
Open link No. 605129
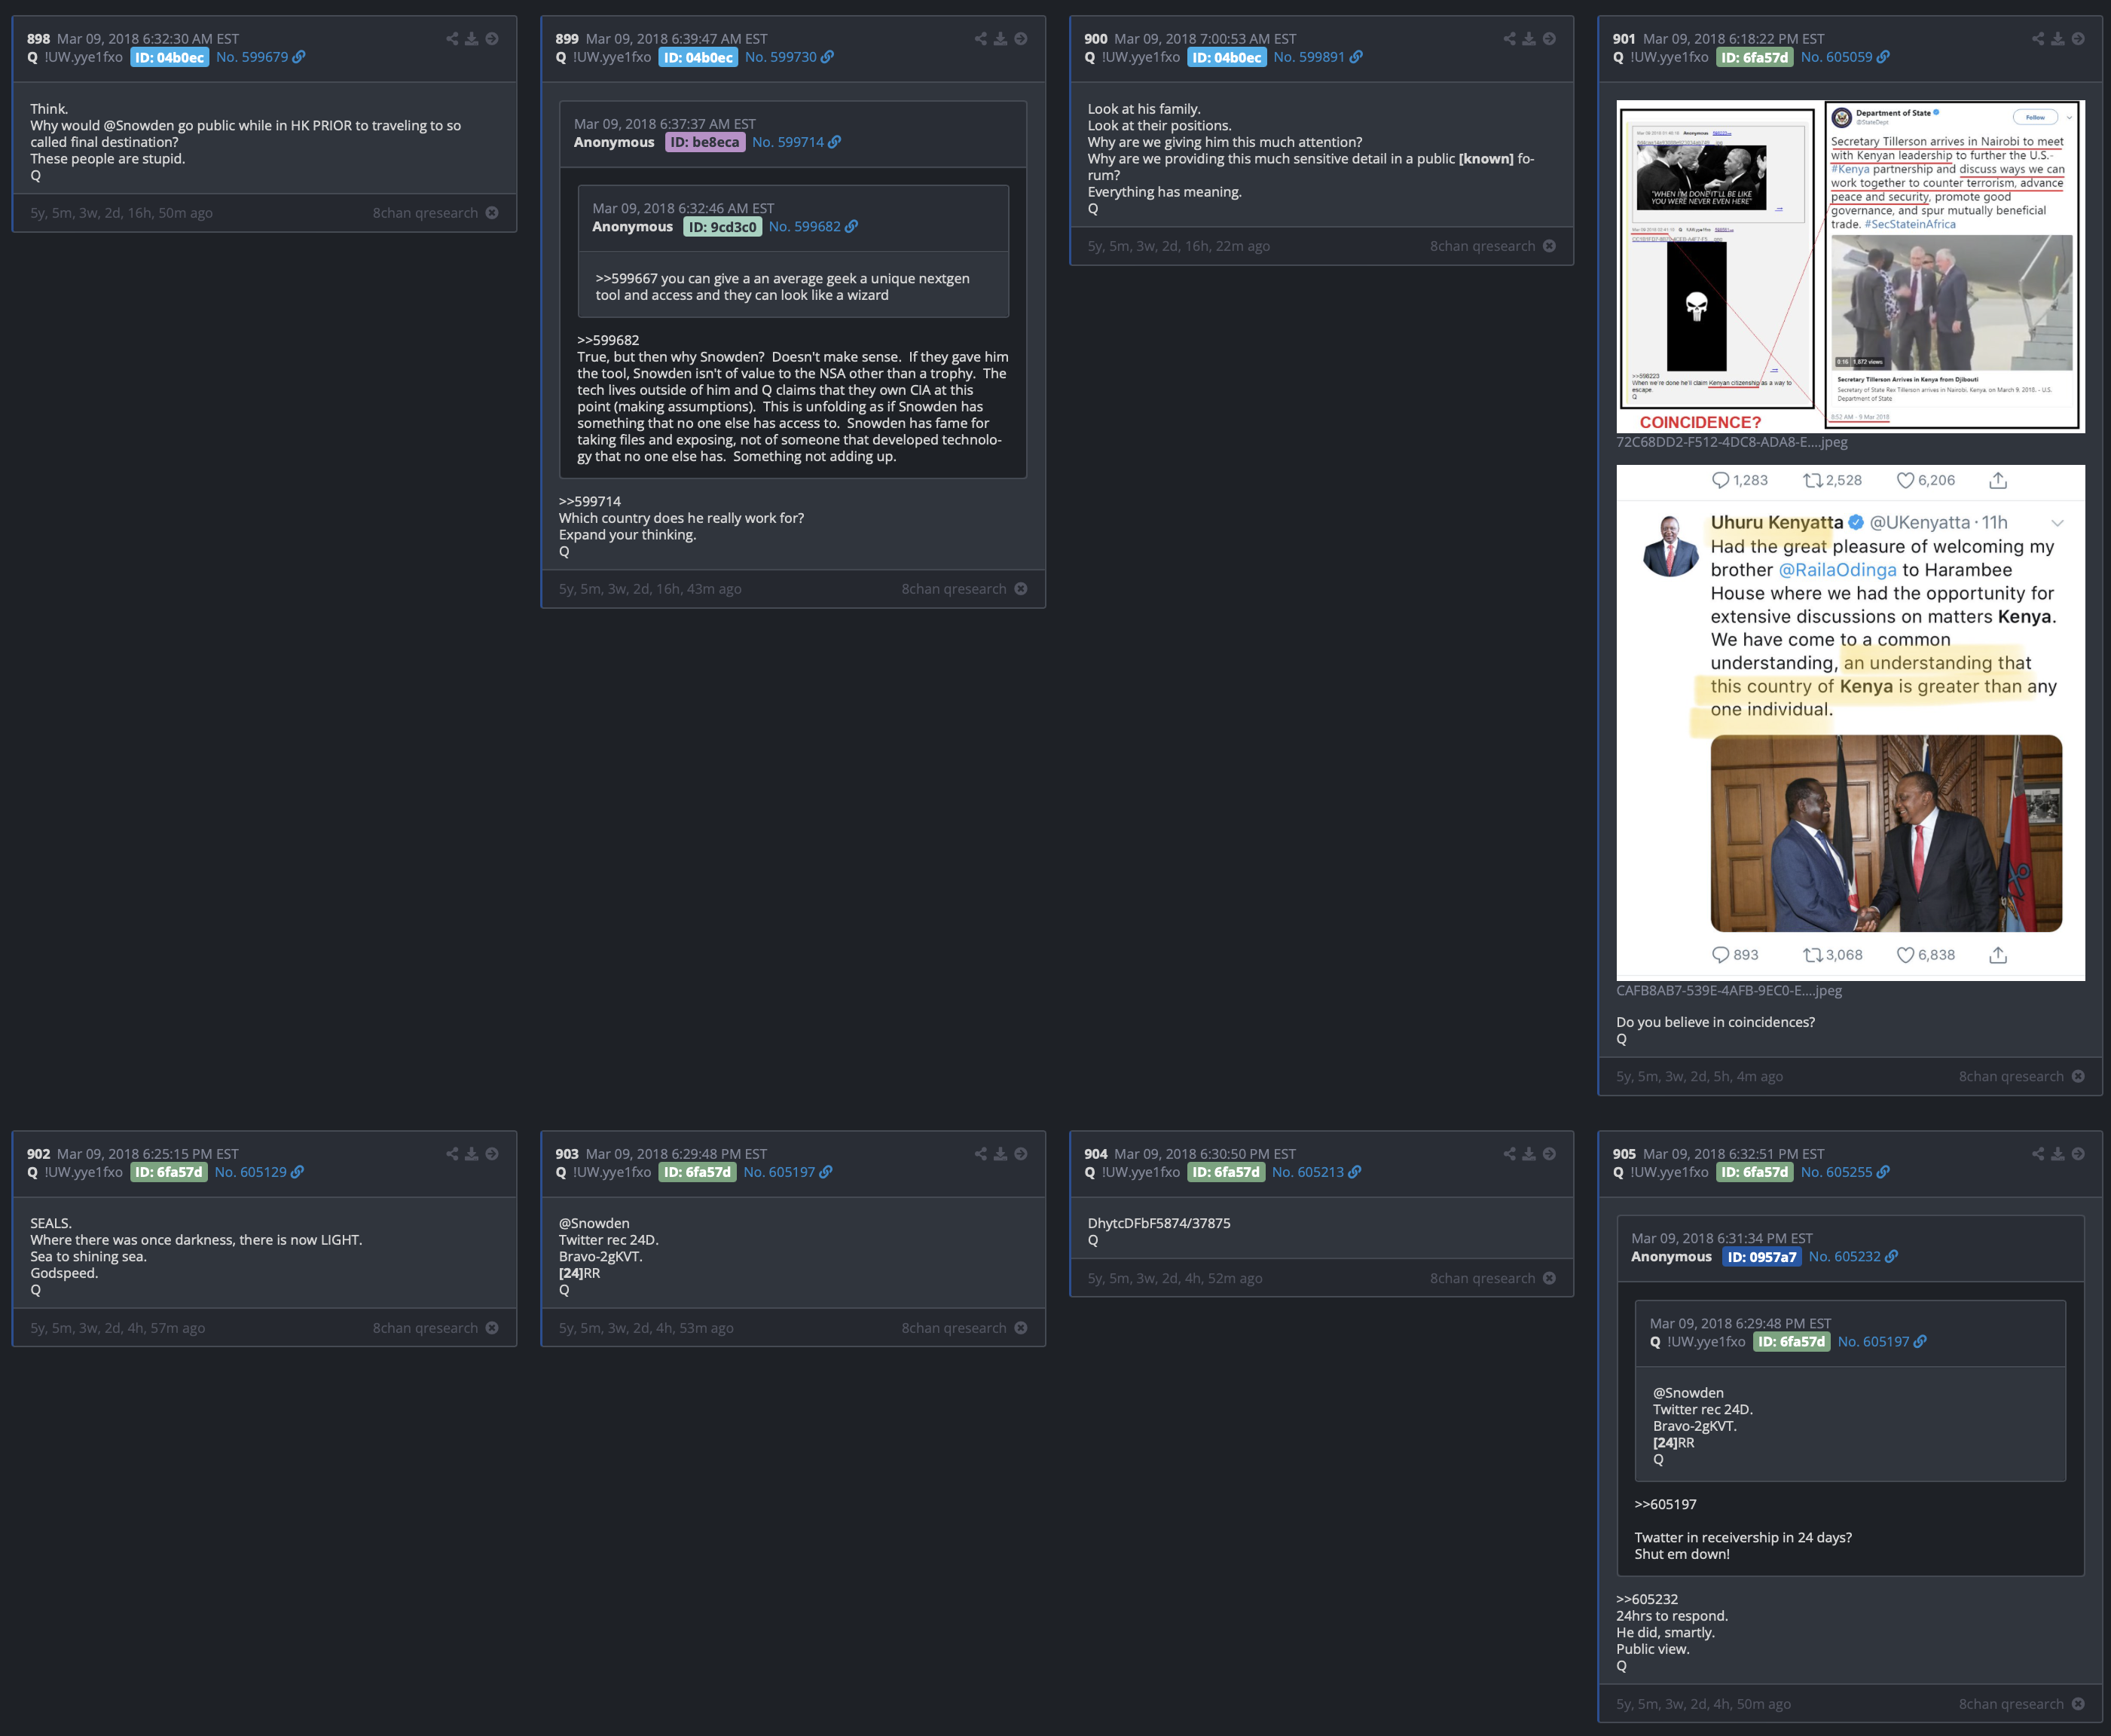tap(259, 1172)
